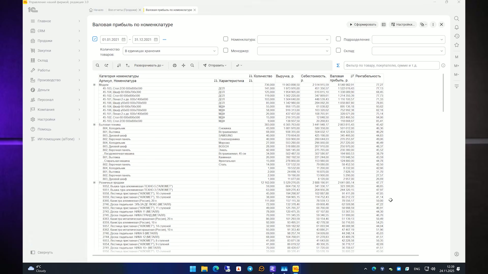Viewport: 488px width, 274px height.
Task: Click the expand groups icon in toolbar
Action: pos(128,65)
